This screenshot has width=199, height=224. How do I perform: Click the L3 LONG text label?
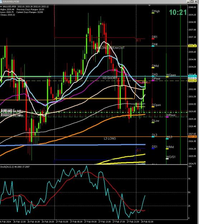click(x=110, y=138)
